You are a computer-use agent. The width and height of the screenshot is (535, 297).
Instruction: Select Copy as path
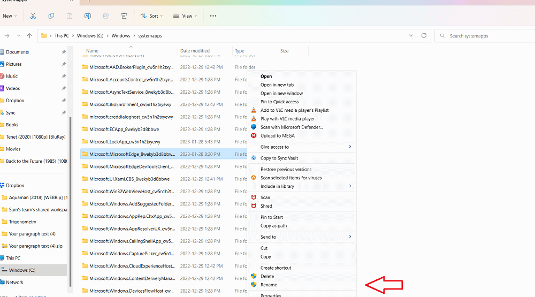pos(273,226)
